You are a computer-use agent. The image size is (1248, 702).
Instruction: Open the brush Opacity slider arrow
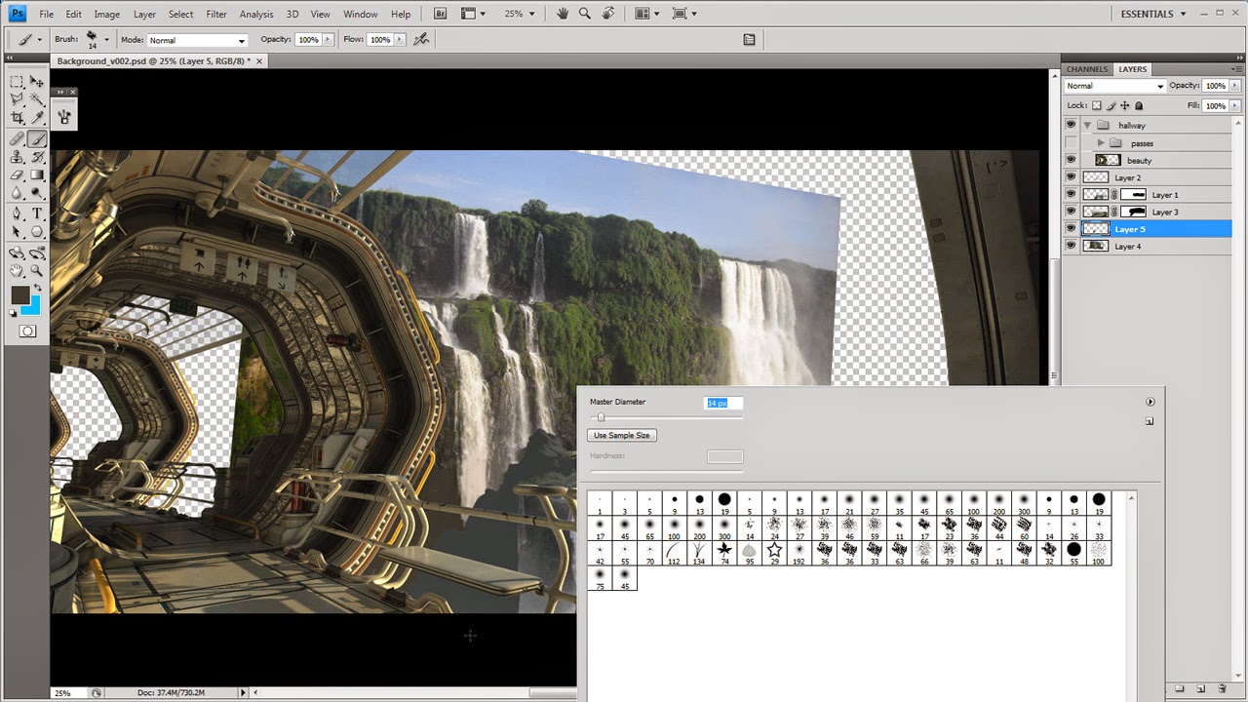pyautogui.click(x=327, y=40)
